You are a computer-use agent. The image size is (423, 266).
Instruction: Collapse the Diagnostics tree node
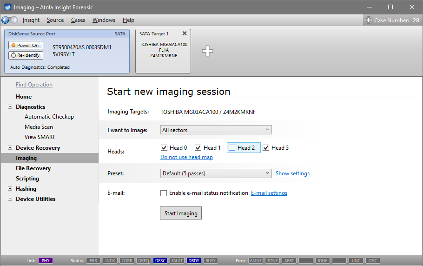(10, 106)
